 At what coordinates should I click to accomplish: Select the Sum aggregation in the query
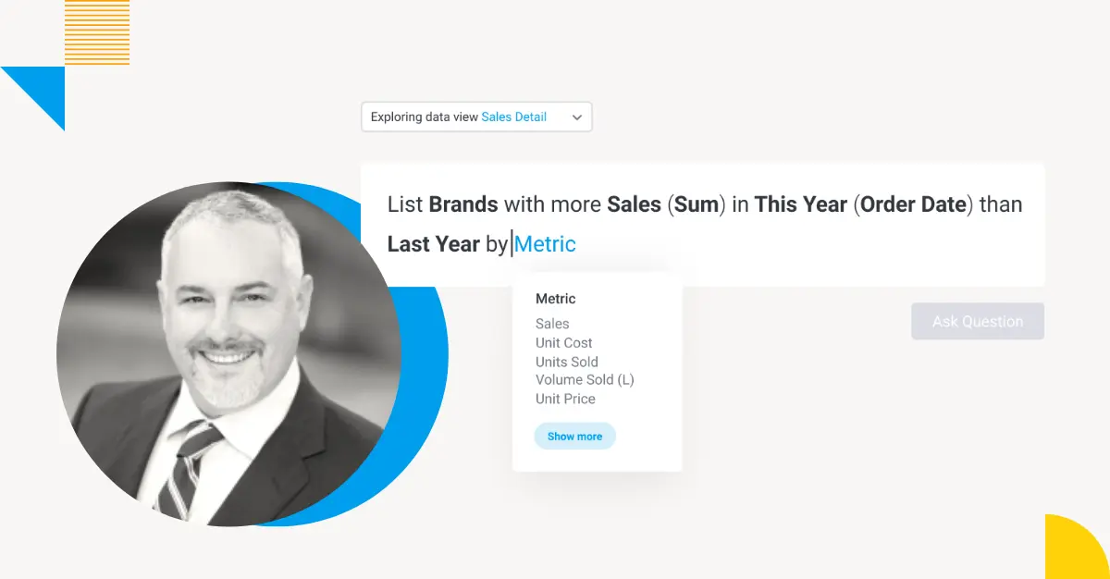tap(697, 204)
